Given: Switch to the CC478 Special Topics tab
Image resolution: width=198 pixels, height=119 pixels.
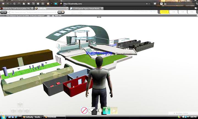Looking at the screenshot, I should click(85, 9).
